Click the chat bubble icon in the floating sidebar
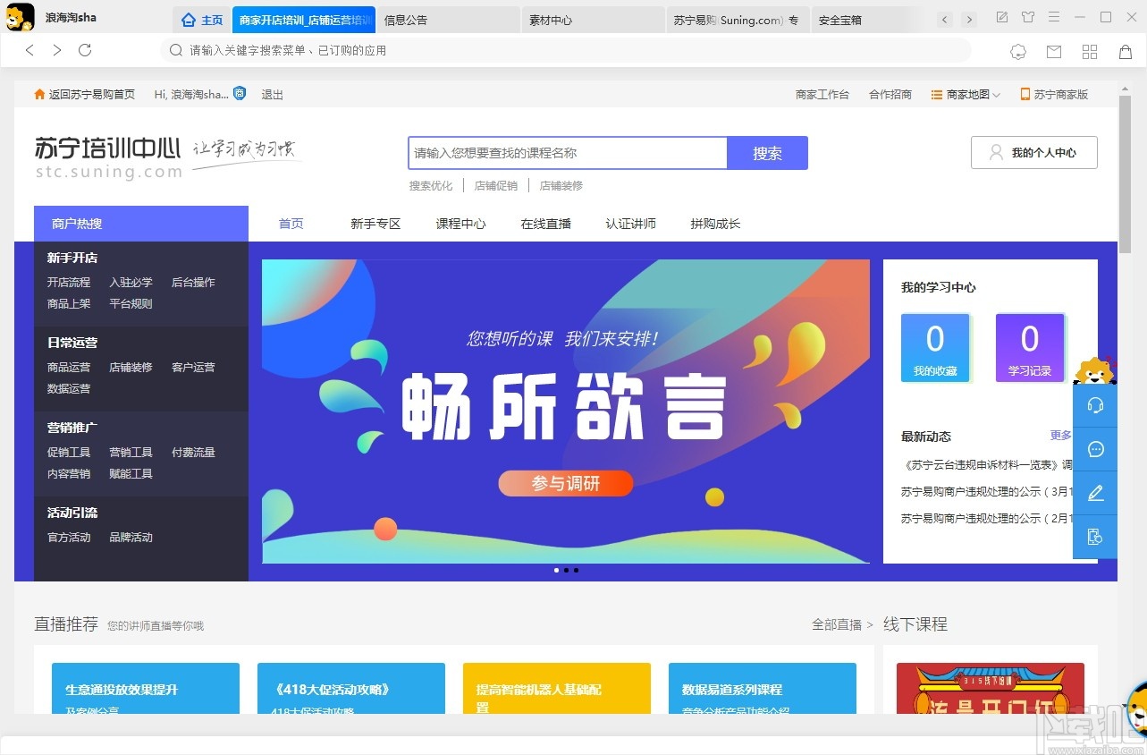The width and height of the screenshot is (1147, 755). tap(1095, 449)
